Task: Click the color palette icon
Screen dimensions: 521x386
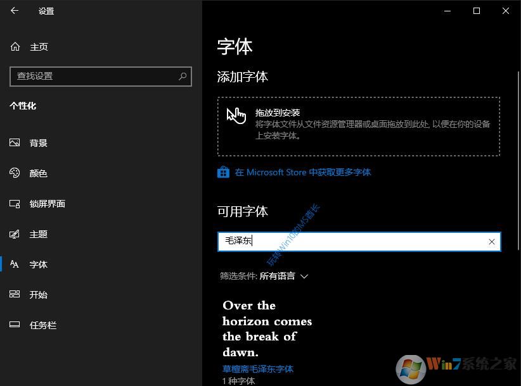Action: pyautogui.click(x=15, y=173)
